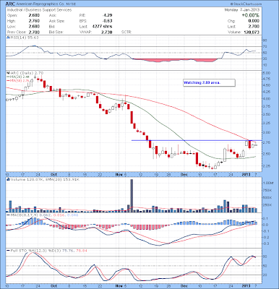Screen dimensions: 279x289
Task: Click the RSI(14) panel legend icon
Action: pyautogui.click(x=8, y=38)
